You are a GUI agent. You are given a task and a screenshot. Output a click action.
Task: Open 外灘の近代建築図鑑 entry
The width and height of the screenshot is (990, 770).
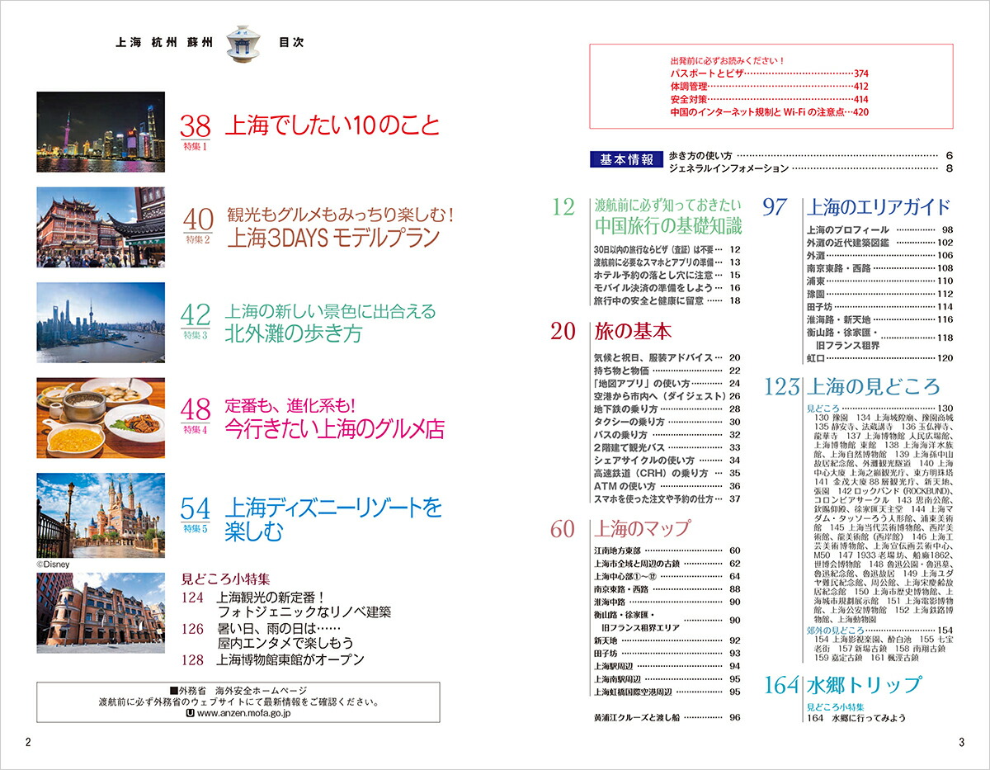tap(879, 243)
